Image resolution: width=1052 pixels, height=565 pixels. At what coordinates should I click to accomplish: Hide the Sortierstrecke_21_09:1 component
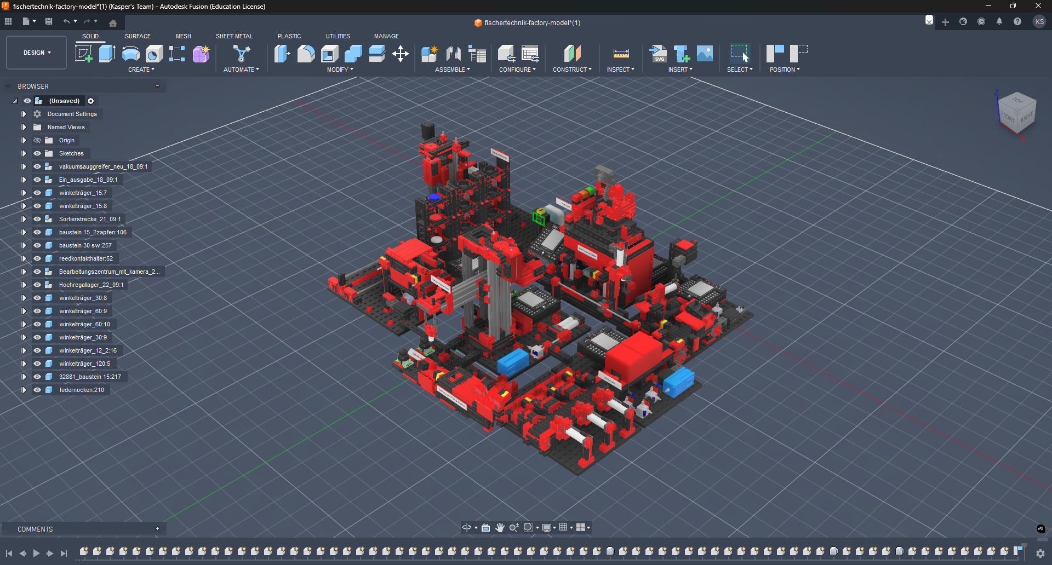37,219
